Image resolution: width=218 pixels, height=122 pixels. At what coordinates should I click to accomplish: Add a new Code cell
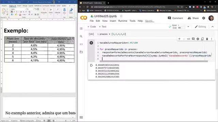92,27
